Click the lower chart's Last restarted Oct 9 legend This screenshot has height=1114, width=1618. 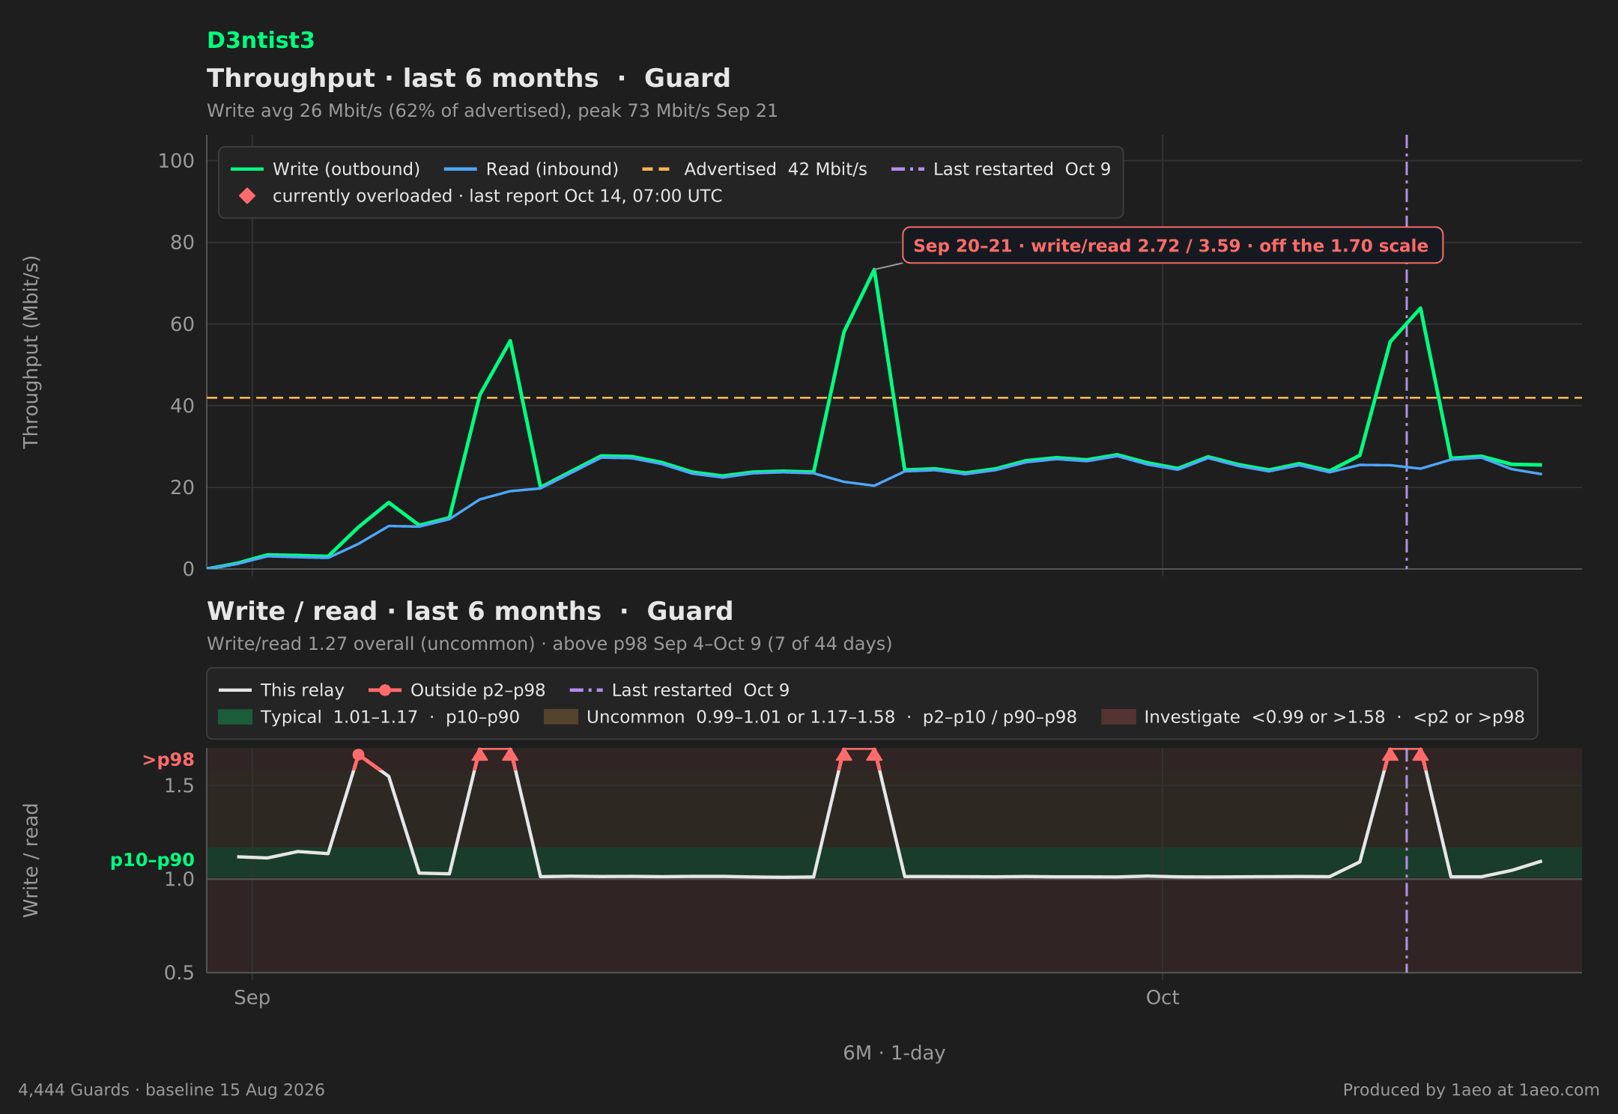679,690
